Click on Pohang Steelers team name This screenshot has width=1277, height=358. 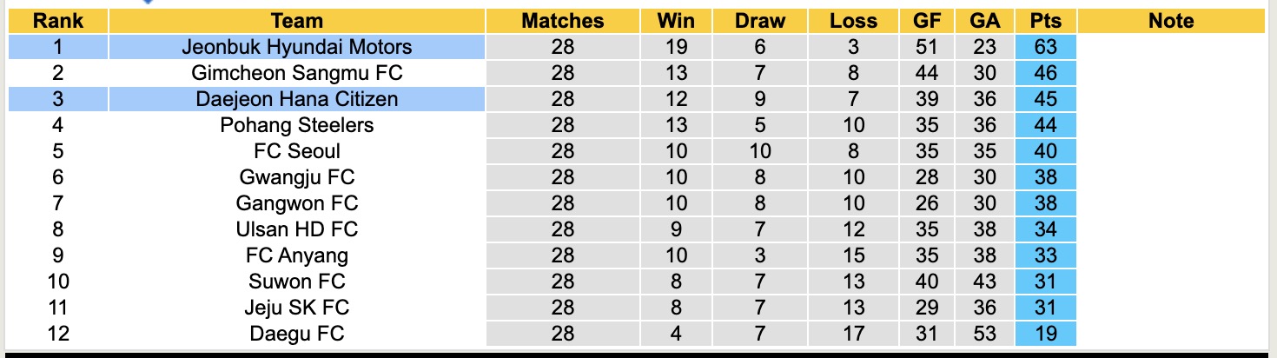pos(297,125)
